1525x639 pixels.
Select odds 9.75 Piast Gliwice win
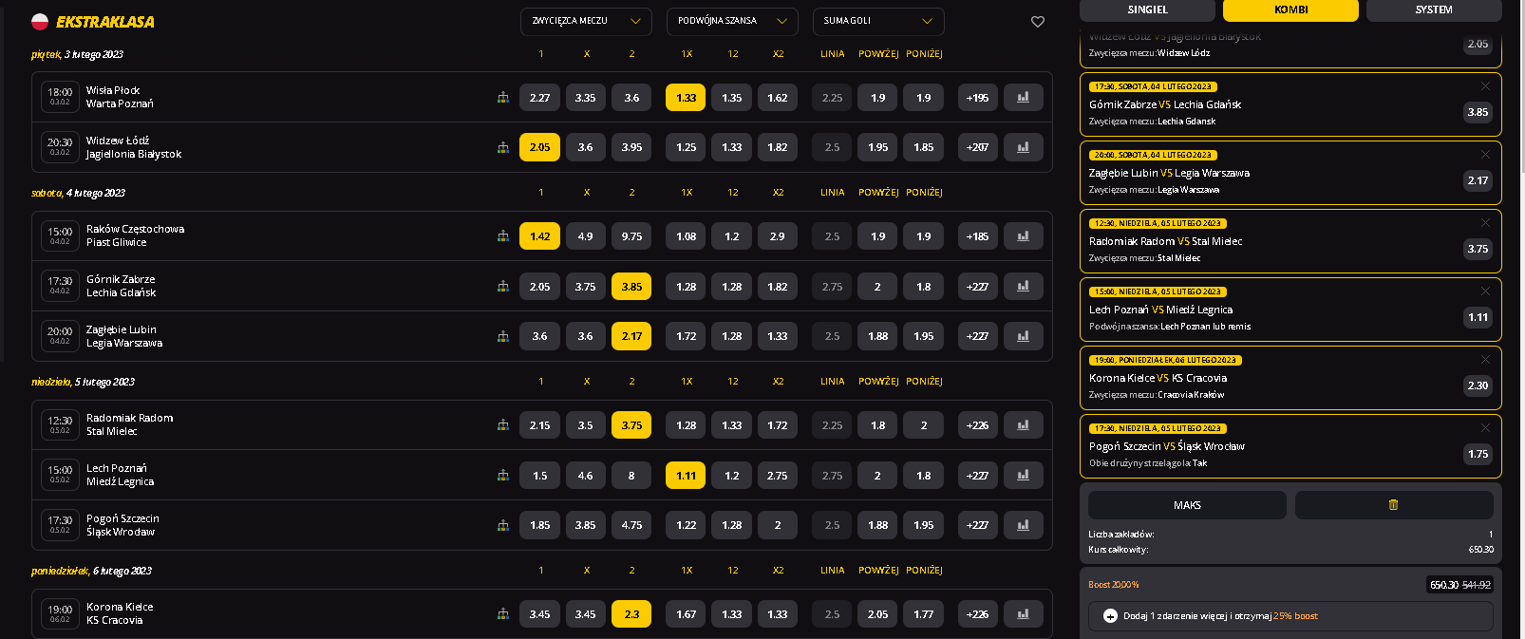pos(631,236)
